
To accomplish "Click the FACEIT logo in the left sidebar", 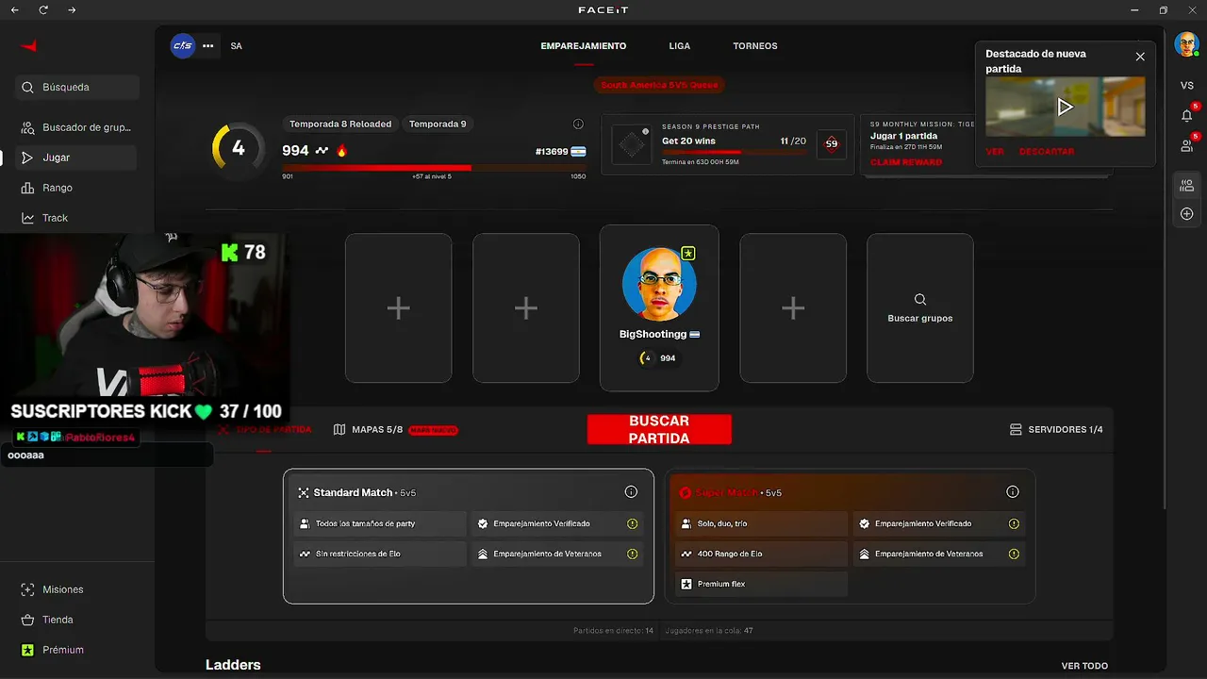I will (28, 46).
